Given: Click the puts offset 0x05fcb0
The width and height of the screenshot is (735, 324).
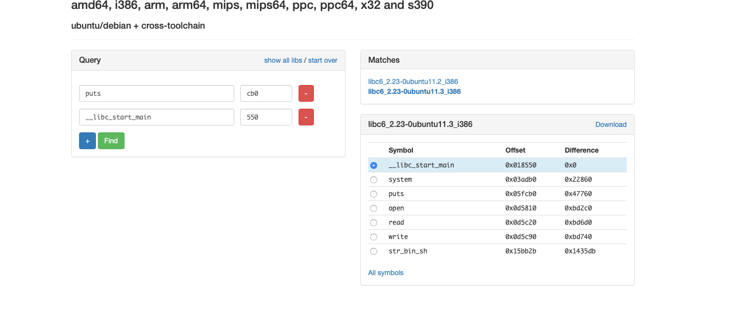Looking at the screenshot, I should coord(520,194).
